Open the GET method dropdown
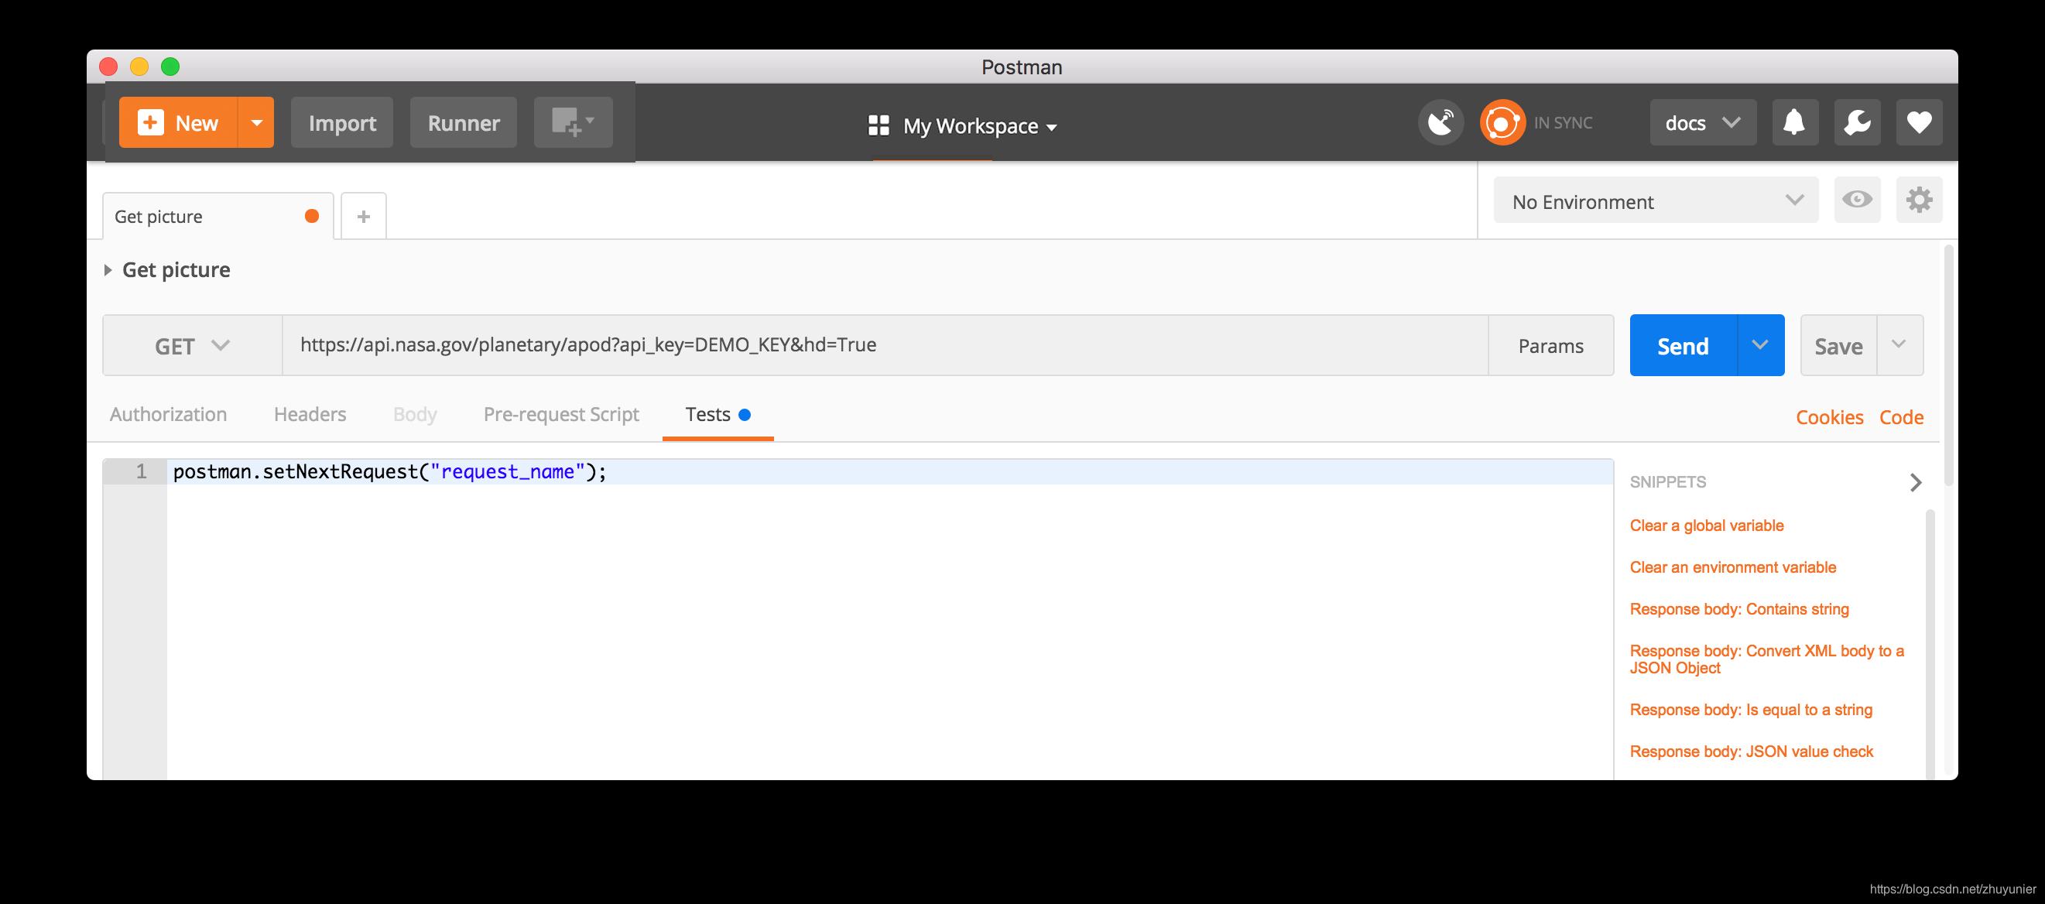The height and width of the screenshot is (904, 2045). click(x=192, y=345)
